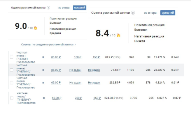The width and height of the screenshot is (191, 114).
Task: Click the spent amount 232.85 ₽
Action: 115,83
